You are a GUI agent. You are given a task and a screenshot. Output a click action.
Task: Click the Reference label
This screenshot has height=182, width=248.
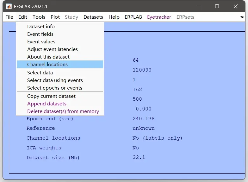click(40, 128)
